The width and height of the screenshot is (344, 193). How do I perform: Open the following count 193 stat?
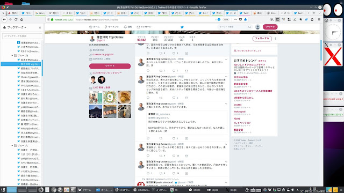click(x=155, y=39)
